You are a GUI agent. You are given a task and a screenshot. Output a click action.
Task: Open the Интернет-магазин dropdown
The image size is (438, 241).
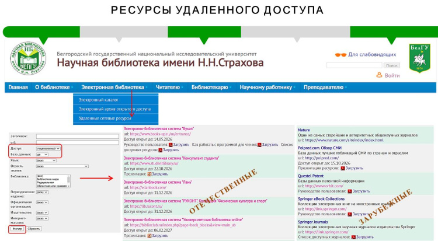click(x=42, y=219)
